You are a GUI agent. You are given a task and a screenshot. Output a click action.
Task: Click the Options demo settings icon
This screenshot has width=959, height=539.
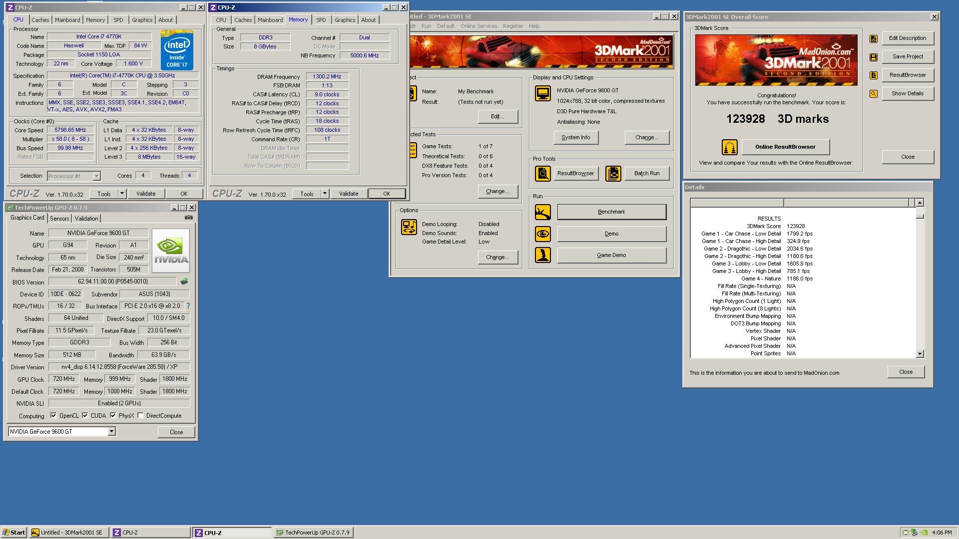click(x=409, y=227)
